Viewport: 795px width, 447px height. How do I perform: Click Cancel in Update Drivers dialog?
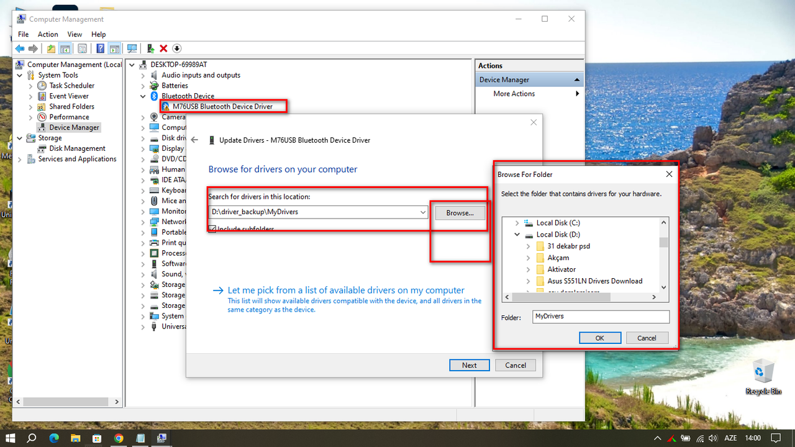click(x=516, y=365)
